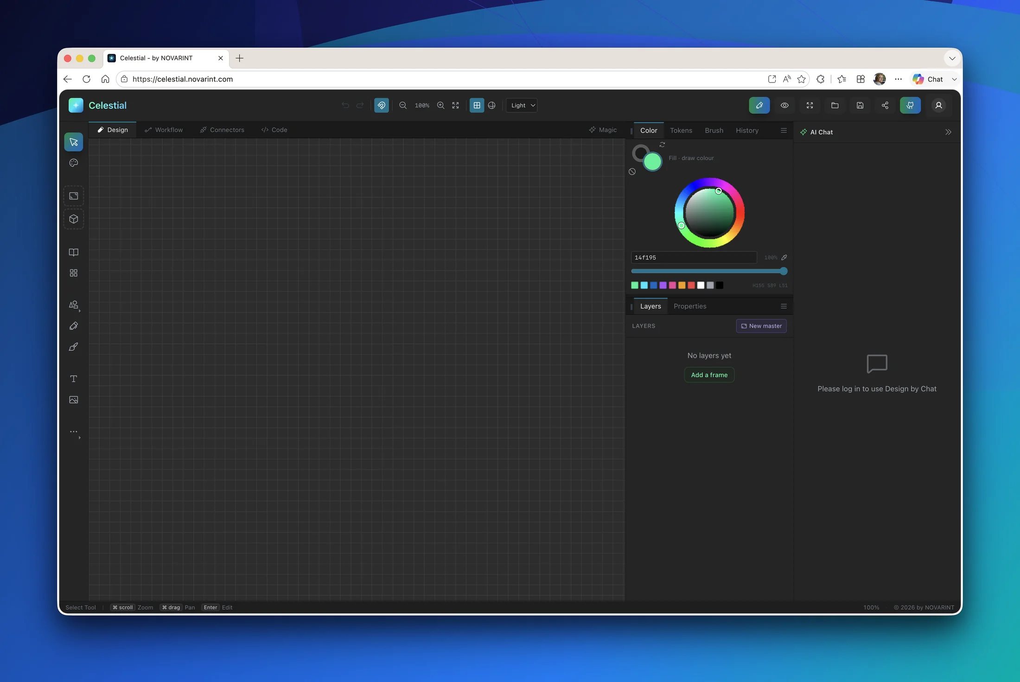
Task: Switch to the Connectors tab
Action: 222,130
